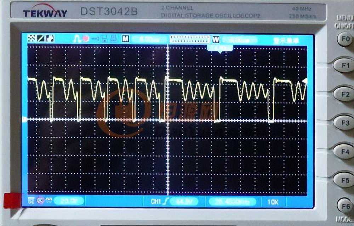Click the red USB disk save icon

click(x=86, y=39)
